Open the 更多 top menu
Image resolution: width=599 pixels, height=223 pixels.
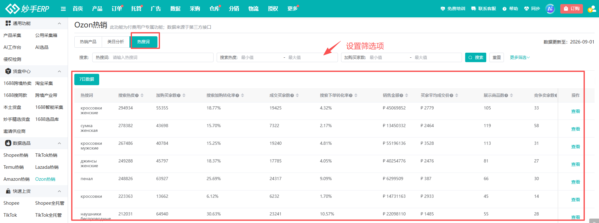click(x=293, y=9)
